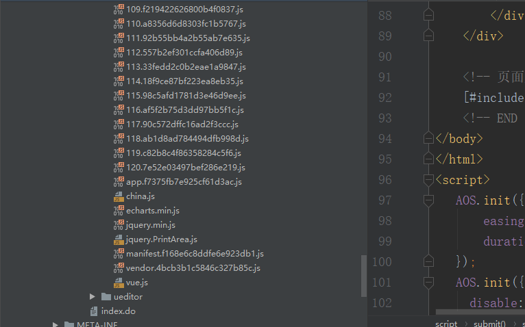Select the 'submit()' breadcrumb item
This screenshot has width=525, height=327.
[489, 324]
